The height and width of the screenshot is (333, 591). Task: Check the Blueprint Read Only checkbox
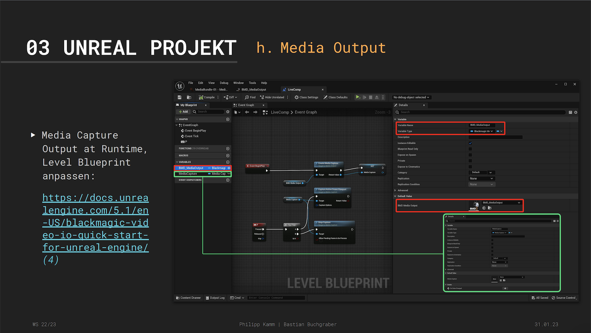click(x=470, y=149)
